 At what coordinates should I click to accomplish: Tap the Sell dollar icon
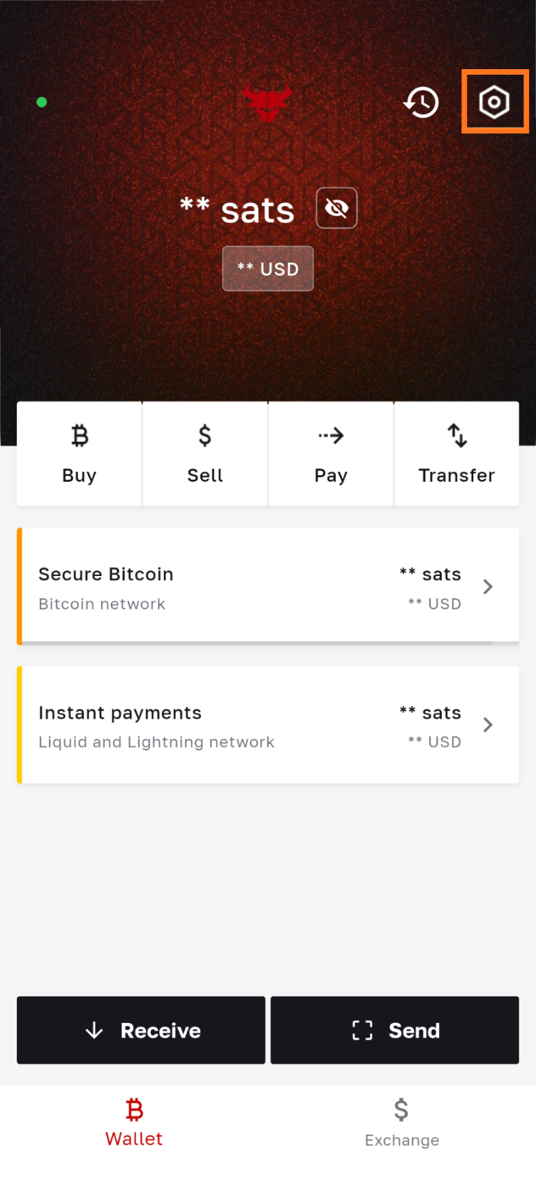pos(205,436)
